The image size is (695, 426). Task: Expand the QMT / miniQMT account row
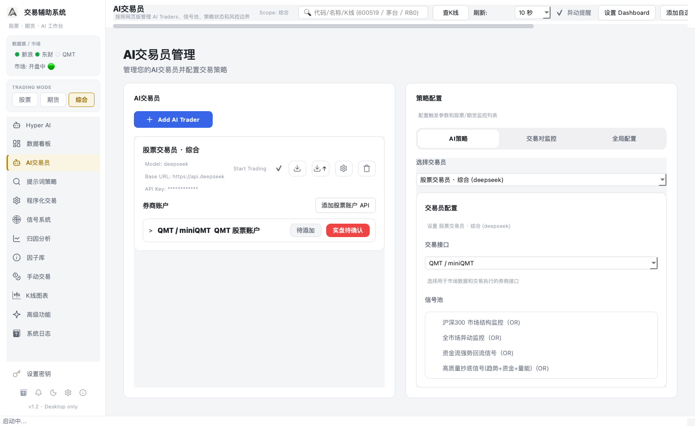click(151, 231)
